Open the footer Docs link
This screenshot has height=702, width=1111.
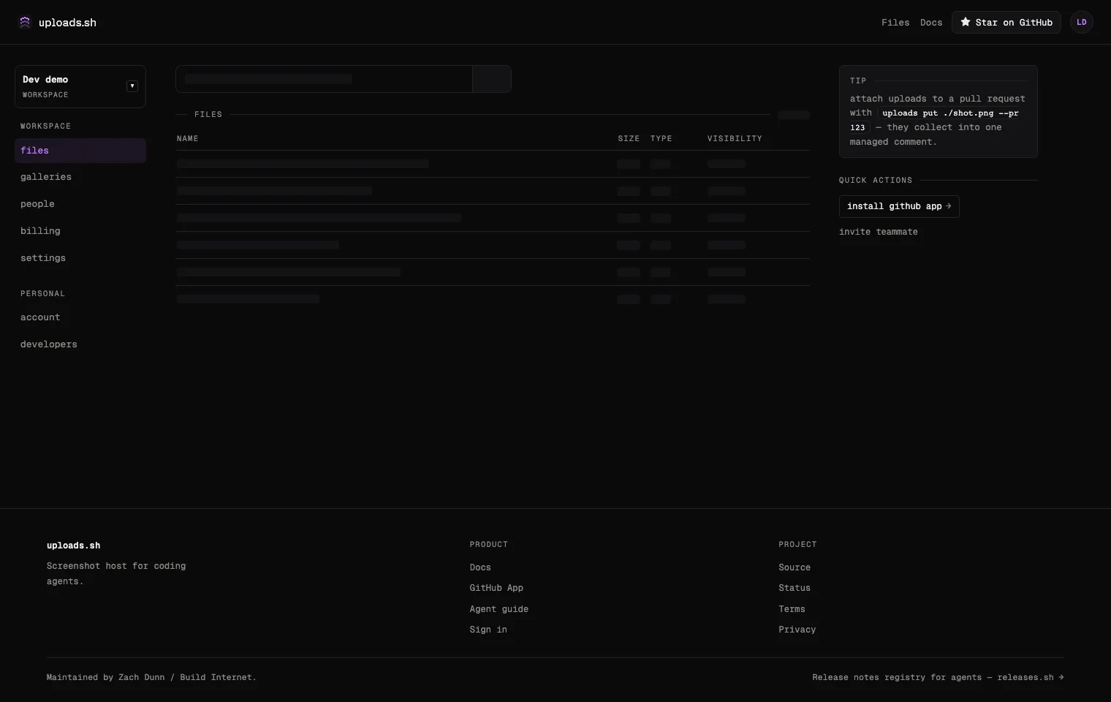coord(480,567)
